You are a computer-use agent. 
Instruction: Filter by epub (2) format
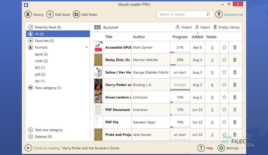pyautogui.click(x=41, y=54)
